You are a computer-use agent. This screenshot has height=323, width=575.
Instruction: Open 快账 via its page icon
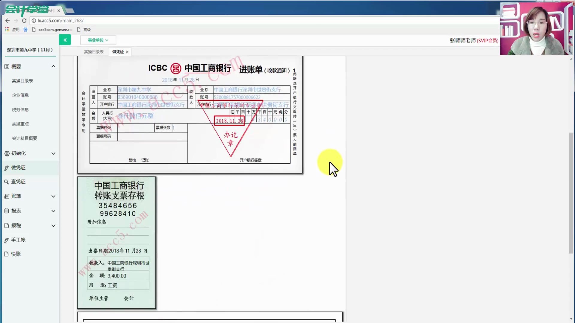(x=6, y=254)
